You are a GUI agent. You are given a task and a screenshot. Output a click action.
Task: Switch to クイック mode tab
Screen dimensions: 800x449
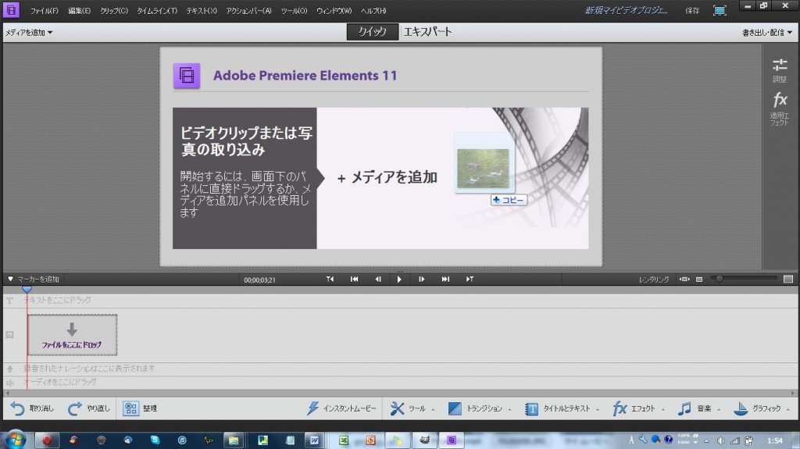pos(373,32)
